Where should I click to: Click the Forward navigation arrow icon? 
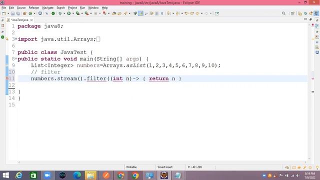[x=206, y=13]
